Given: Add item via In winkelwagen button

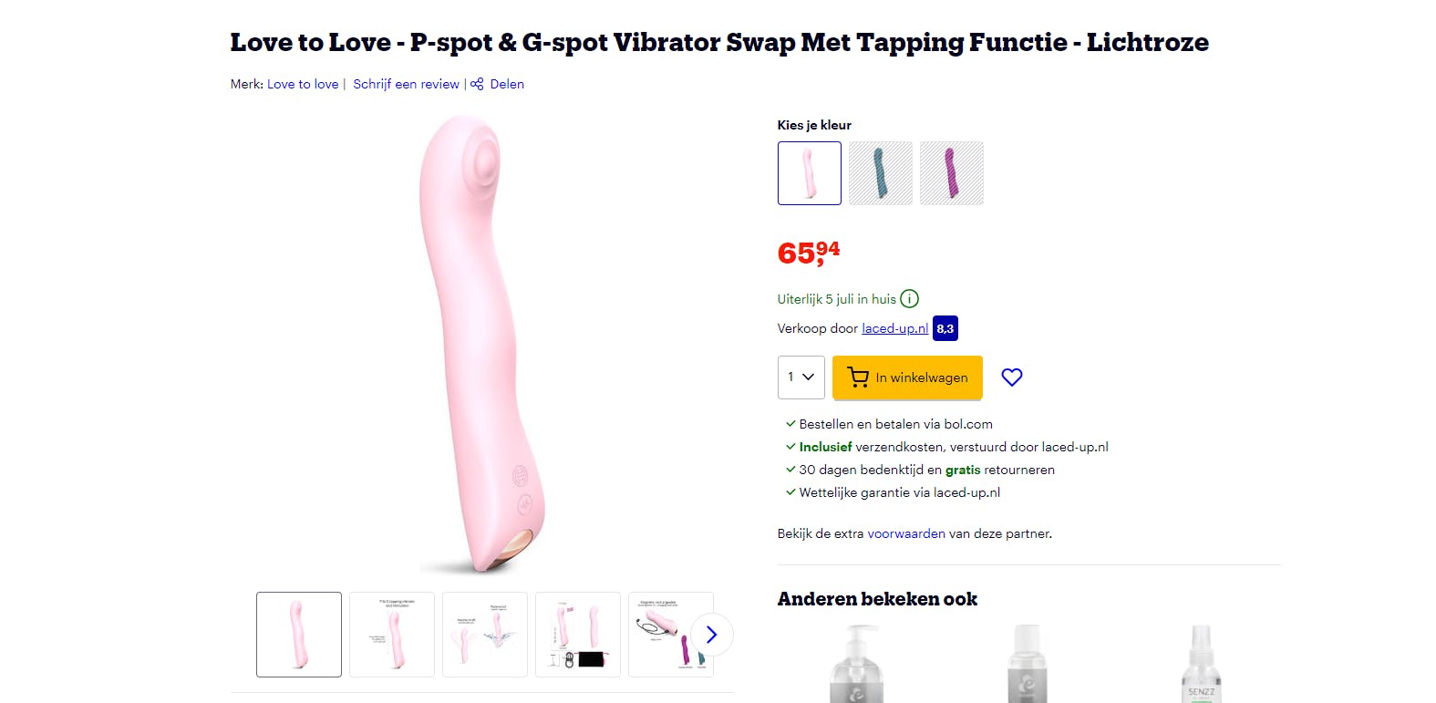Looking at the screenshot, I should pos(907,377).
